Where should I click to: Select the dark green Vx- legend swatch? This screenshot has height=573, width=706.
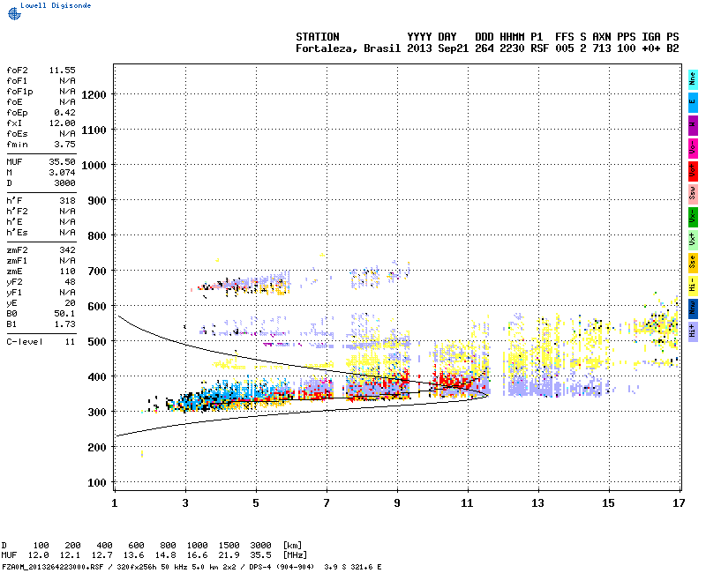pyautogui.click(x=693, y=216)
